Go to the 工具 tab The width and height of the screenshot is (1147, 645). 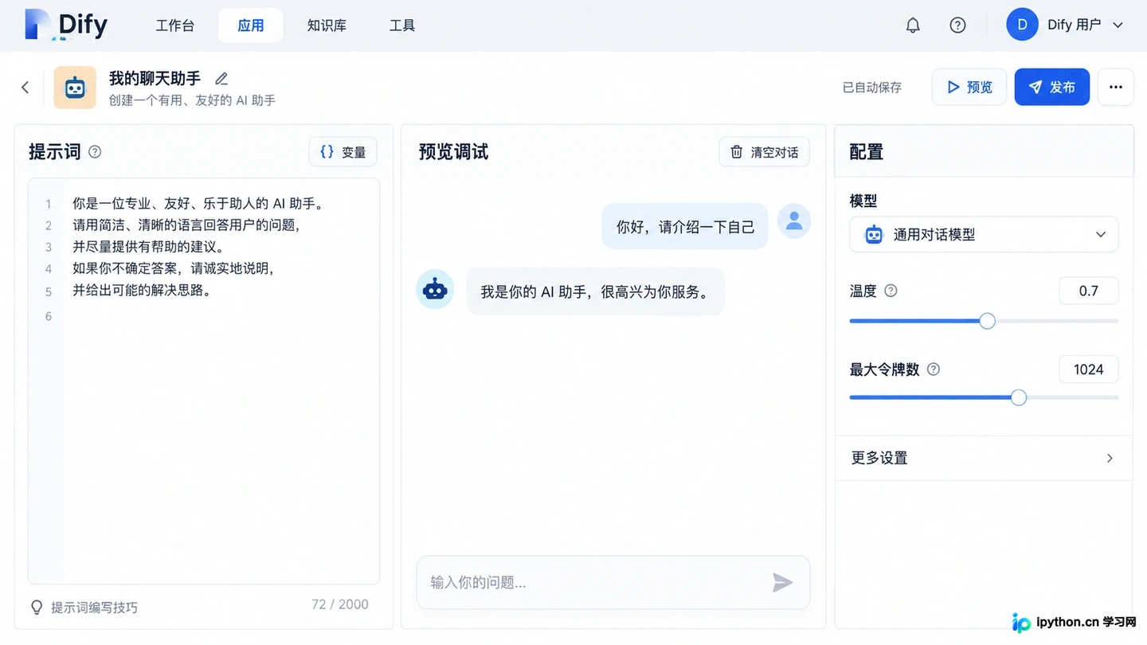[402, 25]
